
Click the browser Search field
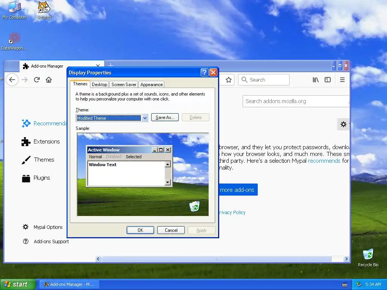(263, 80)
